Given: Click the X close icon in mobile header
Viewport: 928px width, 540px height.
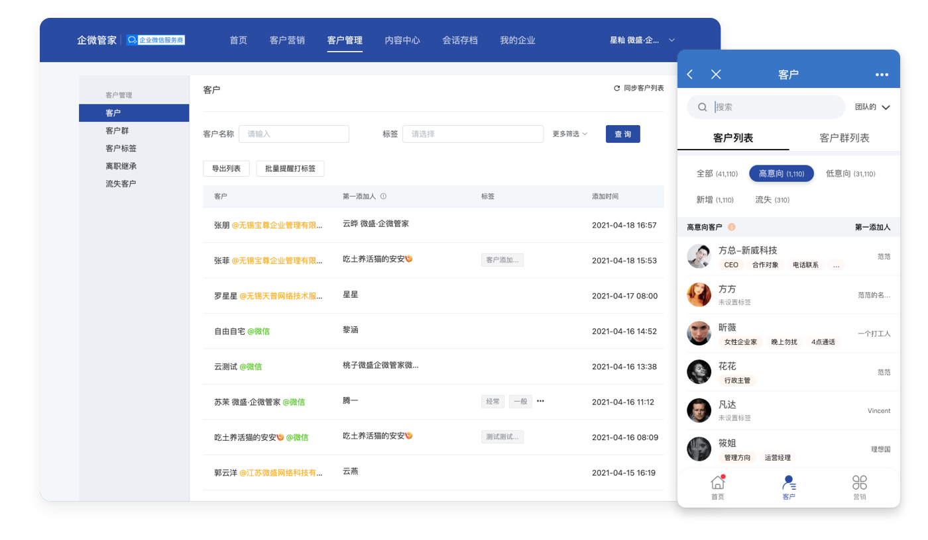Looking at the screenshot, I should [x=716, y=75].
